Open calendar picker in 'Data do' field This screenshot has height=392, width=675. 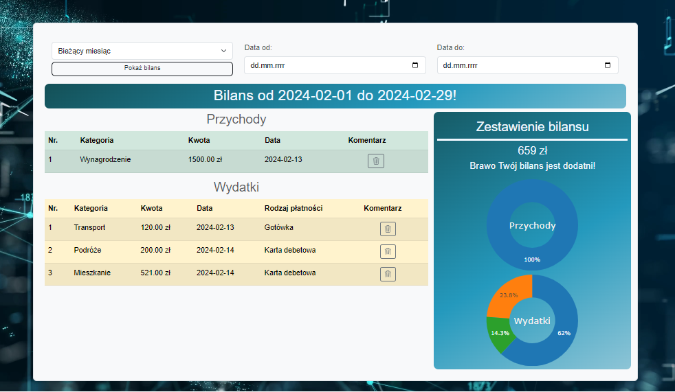point(607,66)
